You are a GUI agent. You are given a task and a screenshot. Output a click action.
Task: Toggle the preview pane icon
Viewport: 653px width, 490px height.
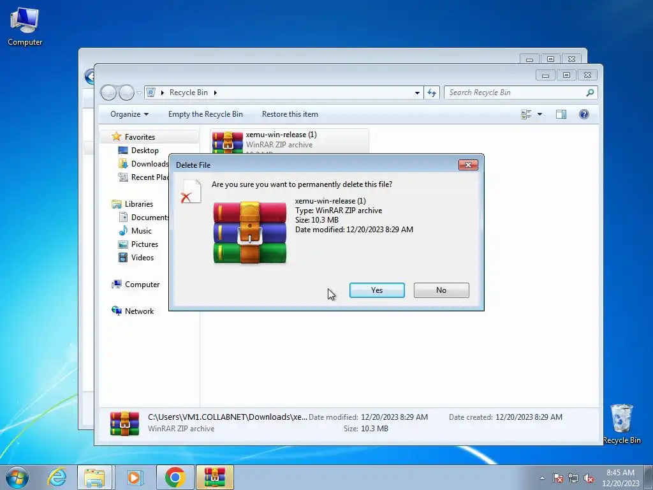[561, 114]
